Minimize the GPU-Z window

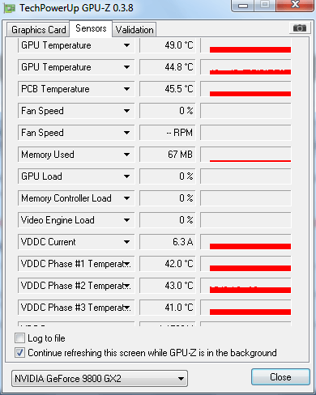tap(243, 6)
